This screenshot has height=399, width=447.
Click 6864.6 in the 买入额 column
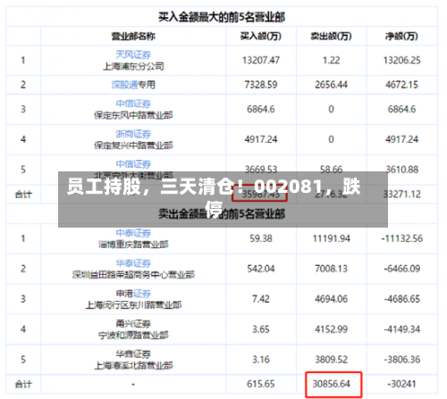(261, 109)
